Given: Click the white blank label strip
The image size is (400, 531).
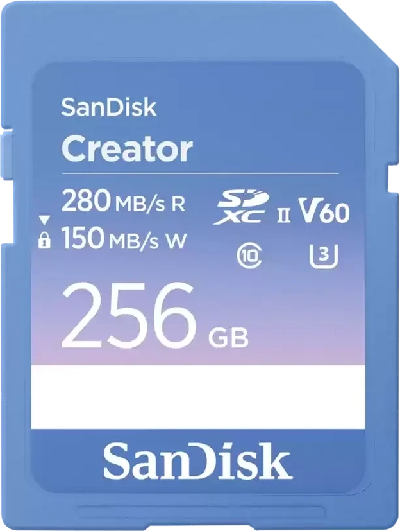Looking at the screenshot, I should pyautogui.click(x=199, y=397).
